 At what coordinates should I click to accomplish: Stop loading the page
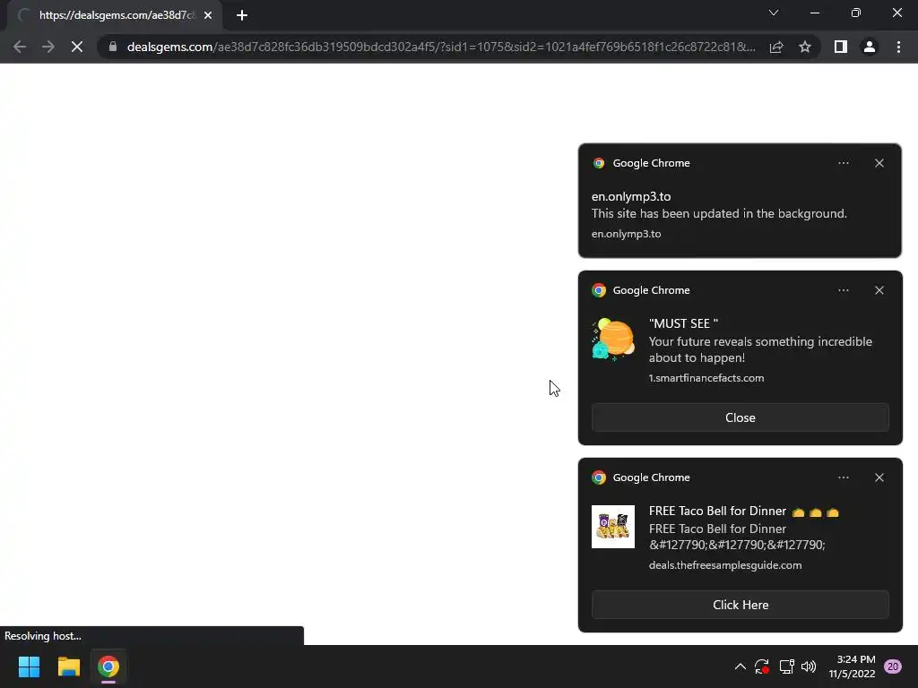77,47
